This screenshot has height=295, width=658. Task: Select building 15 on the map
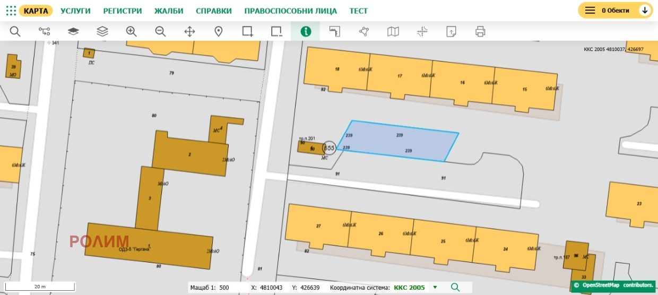click(525, 90)
